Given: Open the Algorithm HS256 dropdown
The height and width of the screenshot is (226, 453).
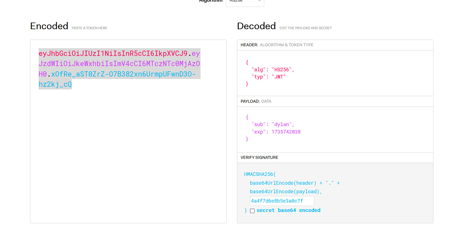Looking at the screenshot, I should click(245, 2).
